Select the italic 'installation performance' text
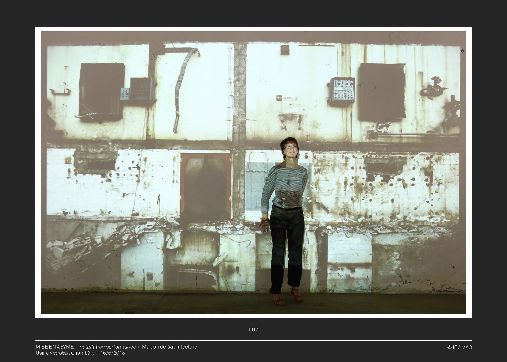This screenshot has height=362, width=507. [107, 347]
